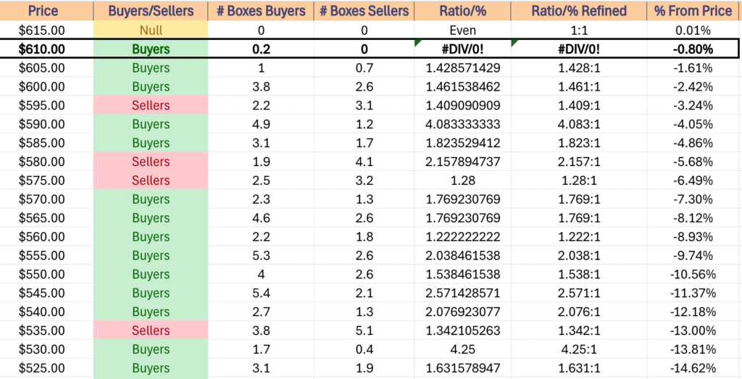Select the 2.157894737 ratio cell
The height and width of the screenshot is (379, 742).
tap(462, 162)
